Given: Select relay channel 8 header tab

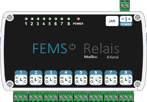Looking at the screenshot, I should [126, 72].
